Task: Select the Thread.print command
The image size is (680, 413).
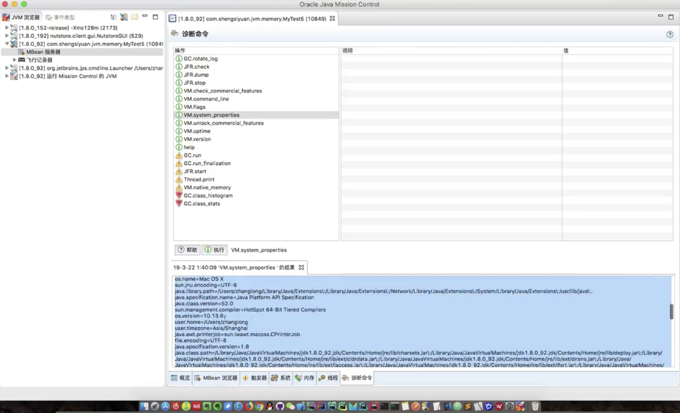Action: 256,179
